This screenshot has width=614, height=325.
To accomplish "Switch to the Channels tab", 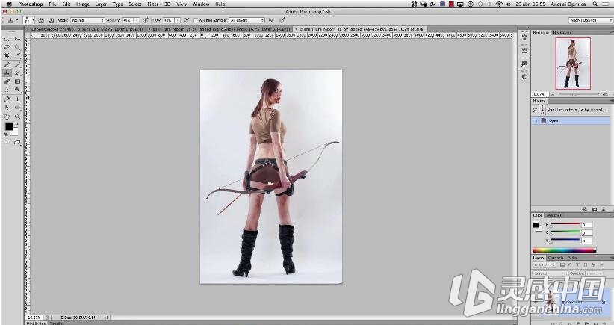I will (556, 258).
